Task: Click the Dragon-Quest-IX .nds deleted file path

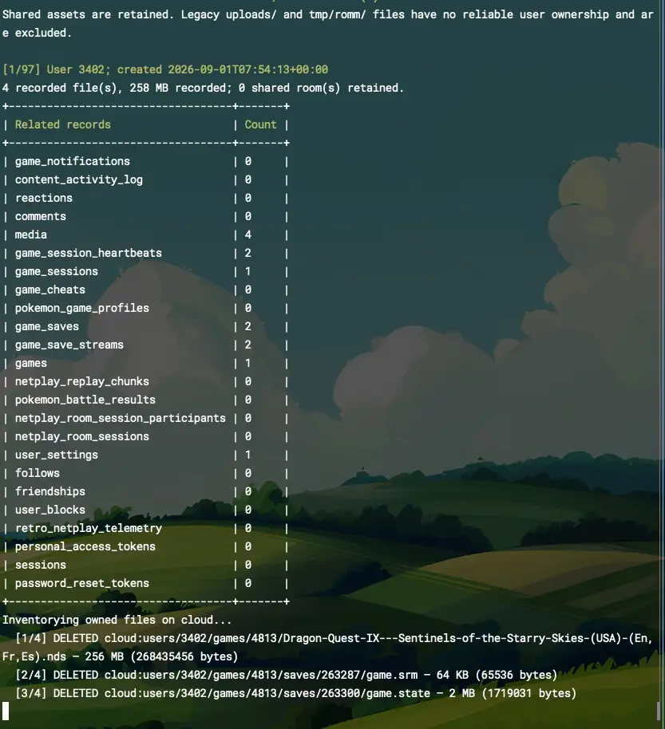Action: point(327,647)
